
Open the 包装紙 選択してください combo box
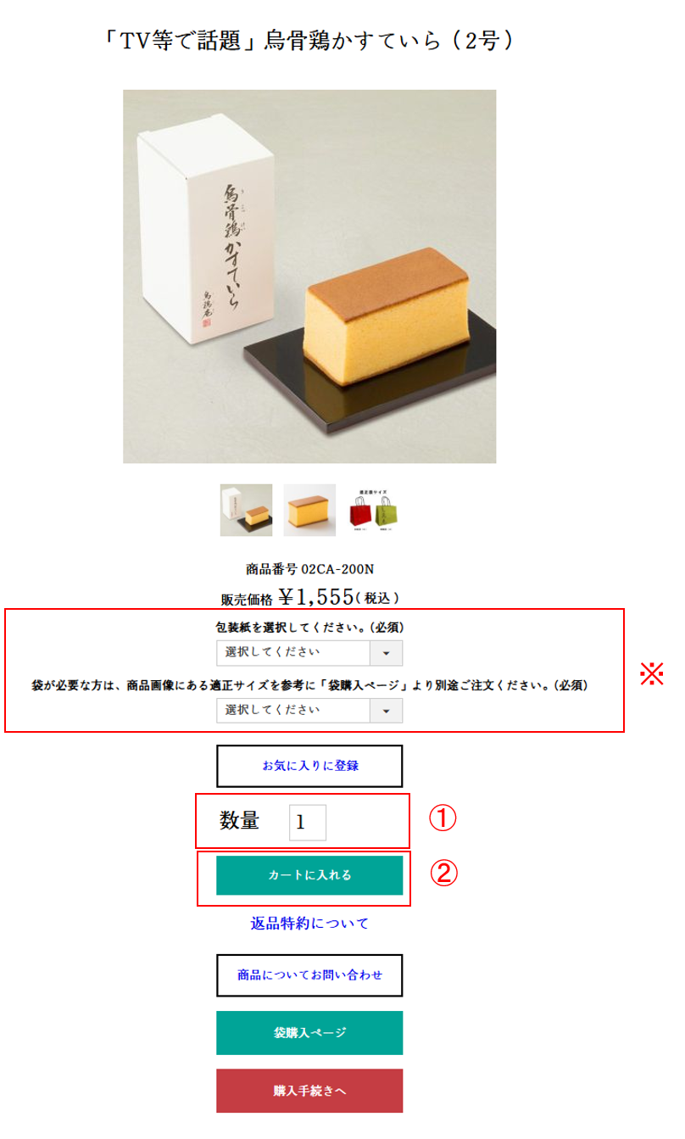309,653
